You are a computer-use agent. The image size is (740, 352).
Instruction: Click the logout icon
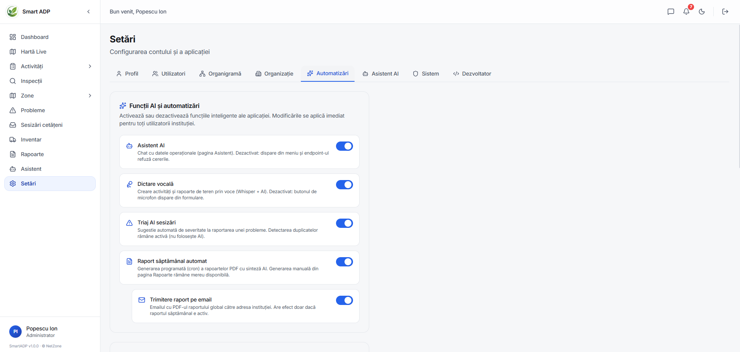725,12
